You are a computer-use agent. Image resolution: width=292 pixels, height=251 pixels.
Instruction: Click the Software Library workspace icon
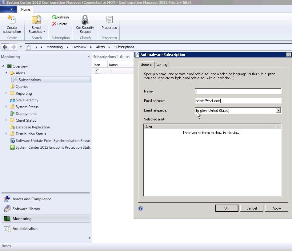click(x=7, y=209)
